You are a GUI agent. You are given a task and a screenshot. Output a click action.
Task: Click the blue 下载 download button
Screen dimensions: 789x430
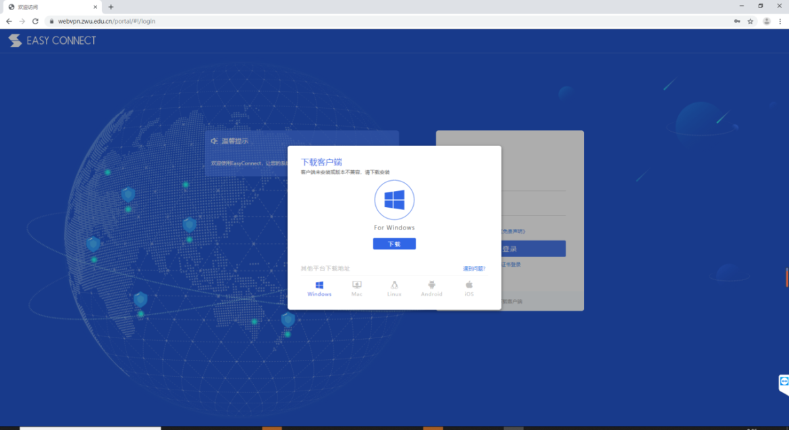pyautogui.click(x=394, y=244)
